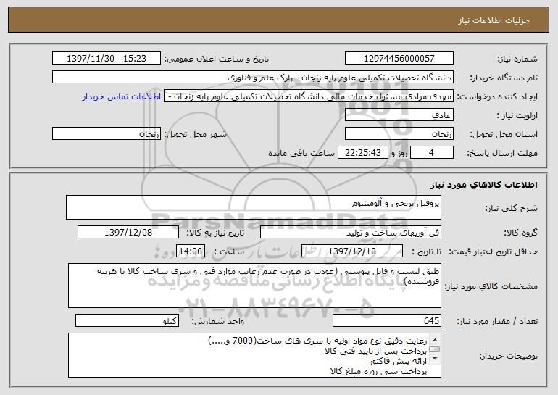Click the label نام دستگاه خریدار
The height and width of the screenshot is (395, 558).
(x=504, y=78)
